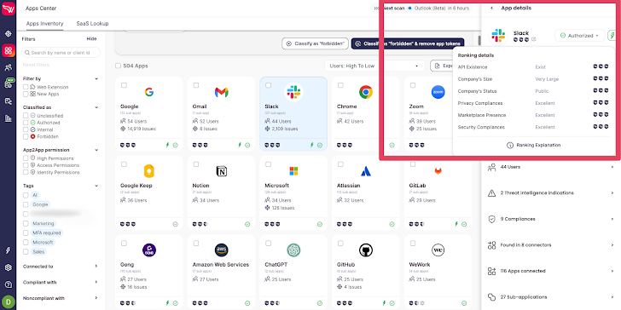Screen dimensions: 621x310
Task: Click Classify as forbidden & remove app tokens
Action: [408, 43]
